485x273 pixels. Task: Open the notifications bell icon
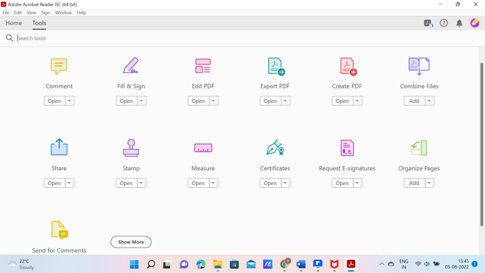459,23
